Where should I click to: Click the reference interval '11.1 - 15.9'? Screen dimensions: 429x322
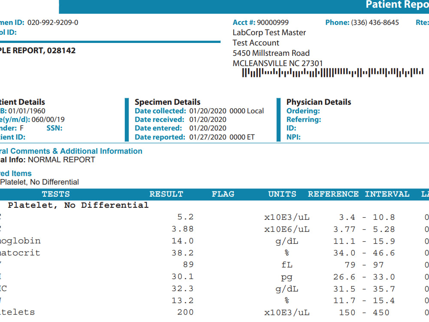tap(364, 241)
